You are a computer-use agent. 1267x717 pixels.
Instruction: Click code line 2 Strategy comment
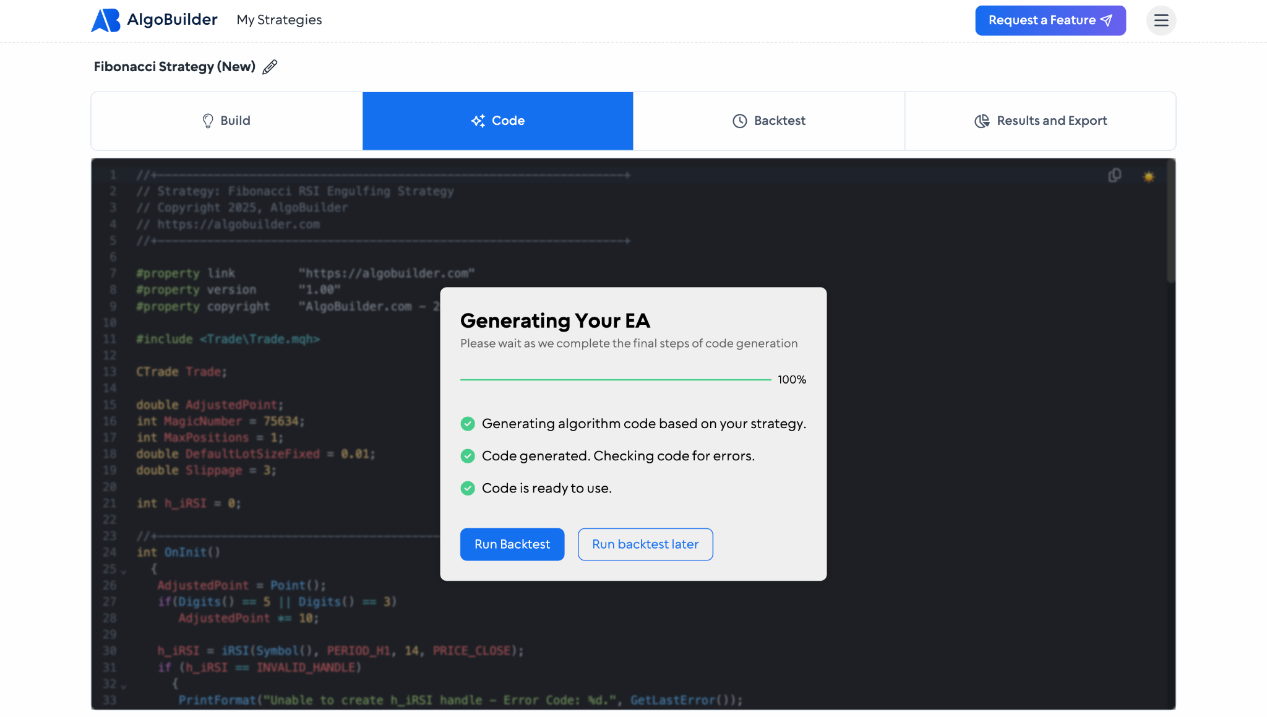[x=295, y=191]
